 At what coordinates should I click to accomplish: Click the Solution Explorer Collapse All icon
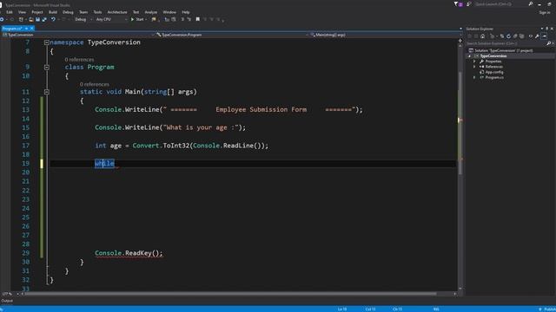click(515, 36)
